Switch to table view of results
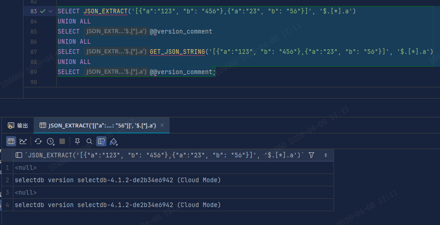The height and width of the screenshot is (225, 440). (11, 141)
